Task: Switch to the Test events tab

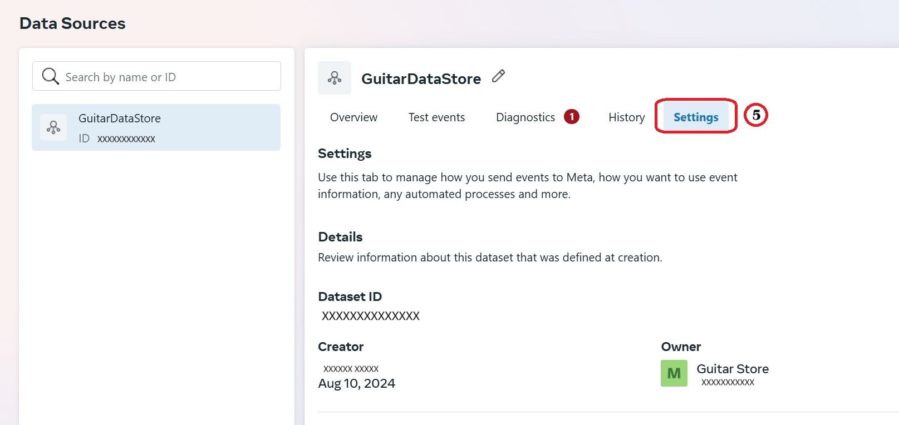Action: [436, 117]
